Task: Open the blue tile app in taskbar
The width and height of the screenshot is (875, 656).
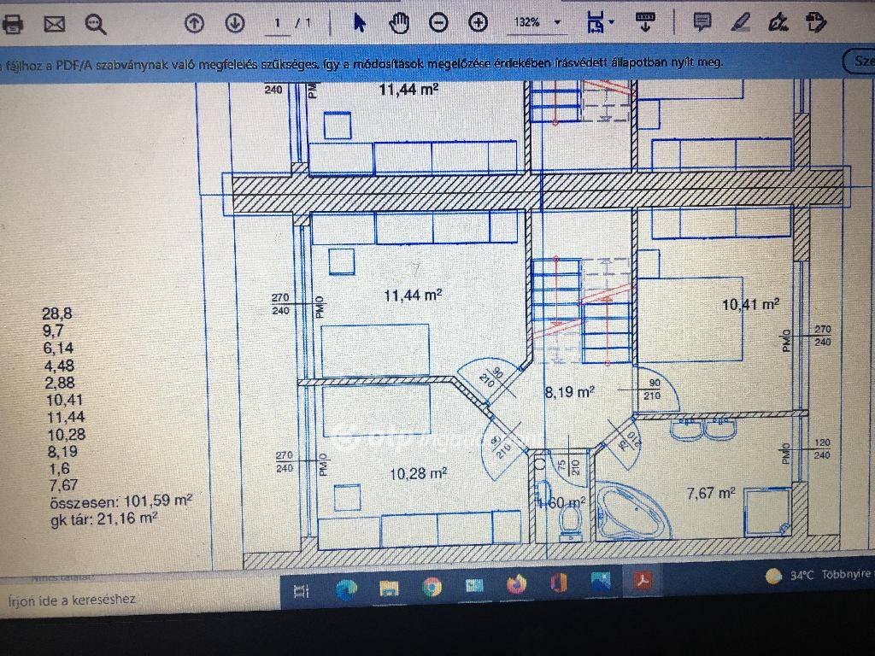Action: [474, 586]
